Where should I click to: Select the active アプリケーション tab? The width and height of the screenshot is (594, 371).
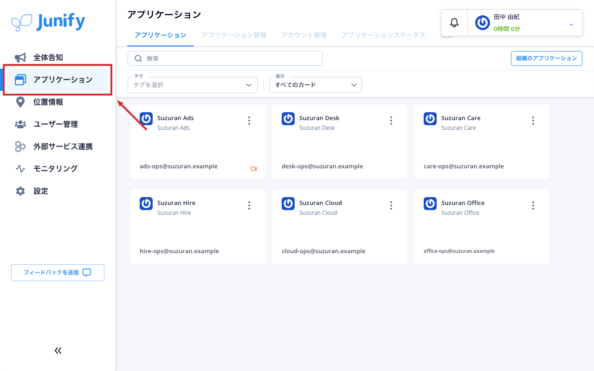161,35
